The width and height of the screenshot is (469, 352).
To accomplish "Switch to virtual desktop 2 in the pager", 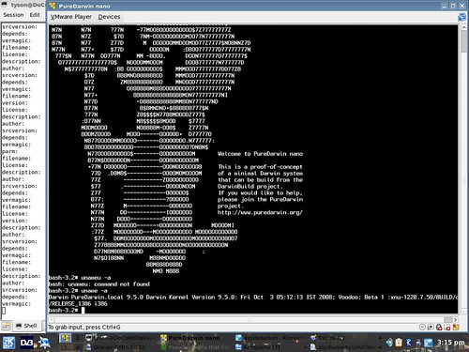I will (78, 338).
